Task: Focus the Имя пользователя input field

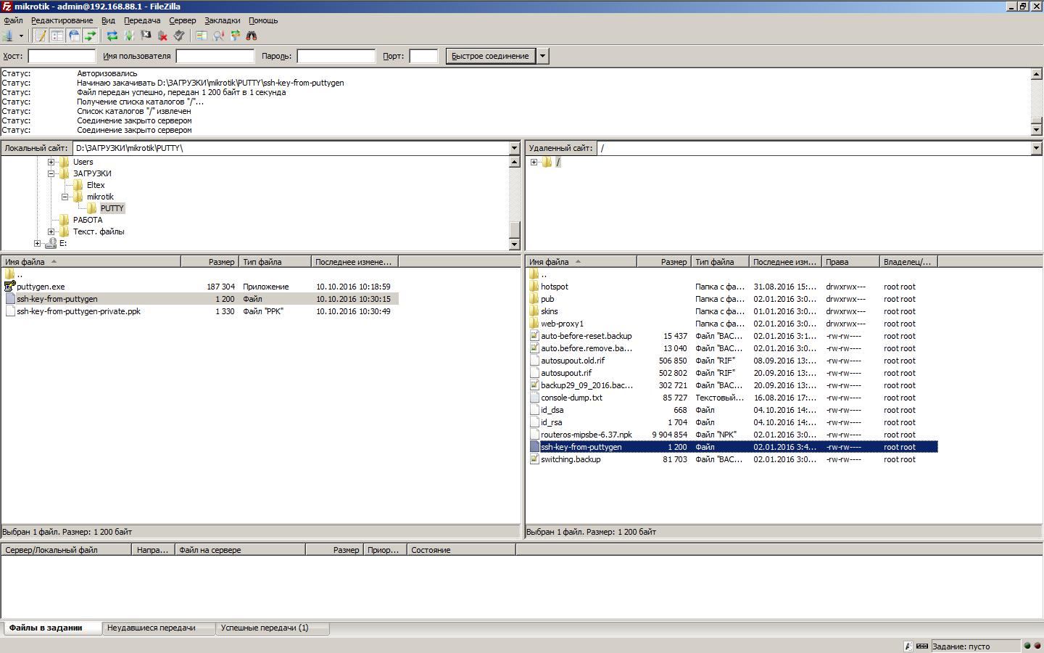Action: click(215, 56)
